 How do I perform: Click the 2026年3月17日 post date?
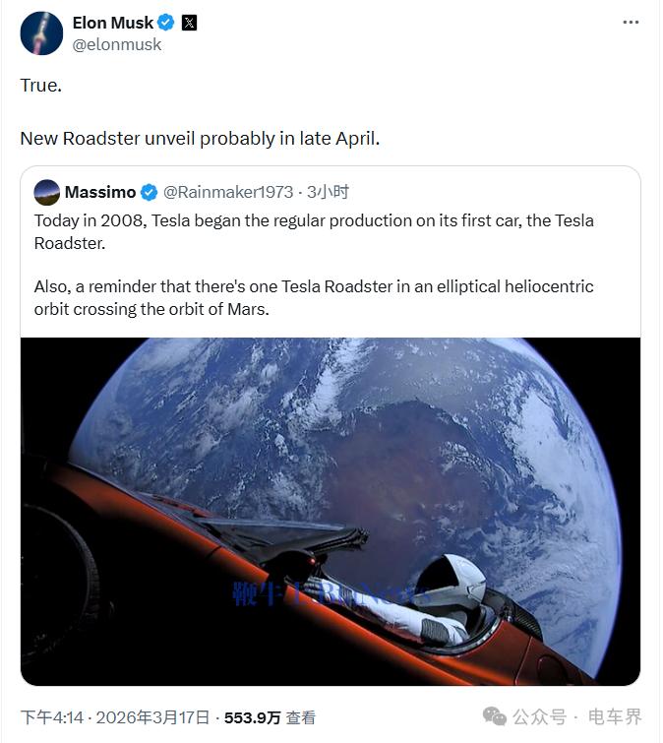(153, 718)
